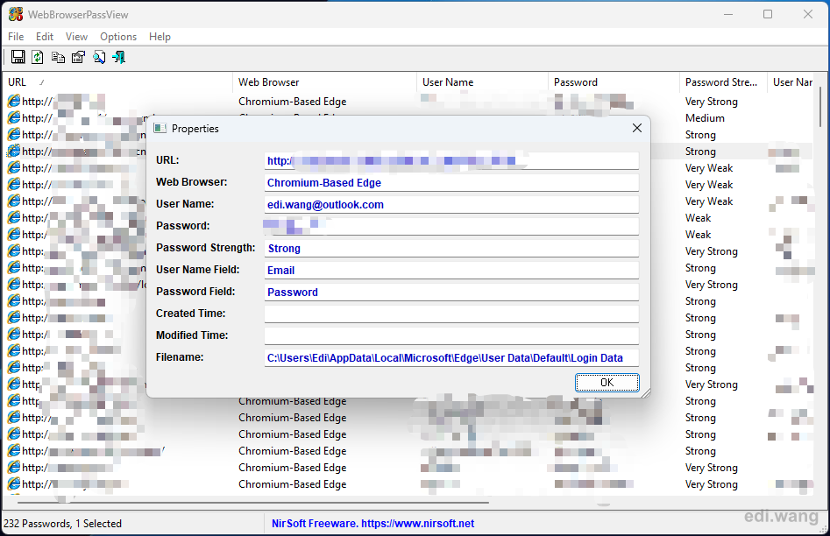This screenshot has width=830, height=536.
Task: Click the WebBrowserPassView title bar app icon
Action: tap(16, 14)
